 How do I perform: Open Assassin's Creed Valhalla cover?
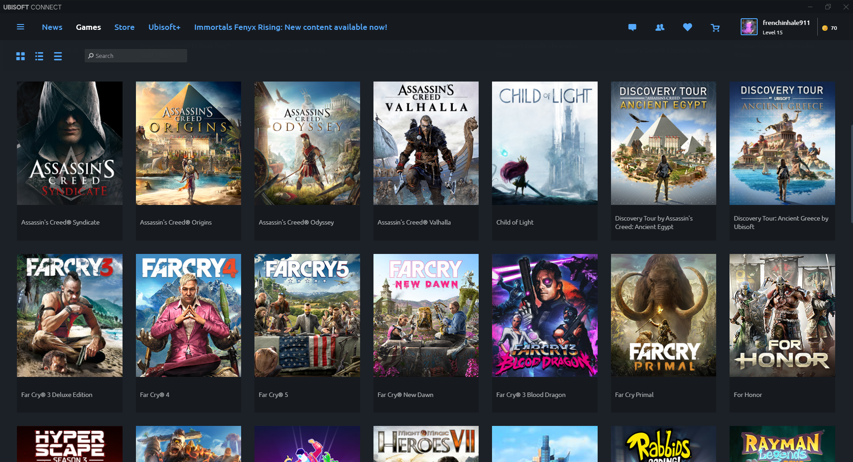pos(426,143)
